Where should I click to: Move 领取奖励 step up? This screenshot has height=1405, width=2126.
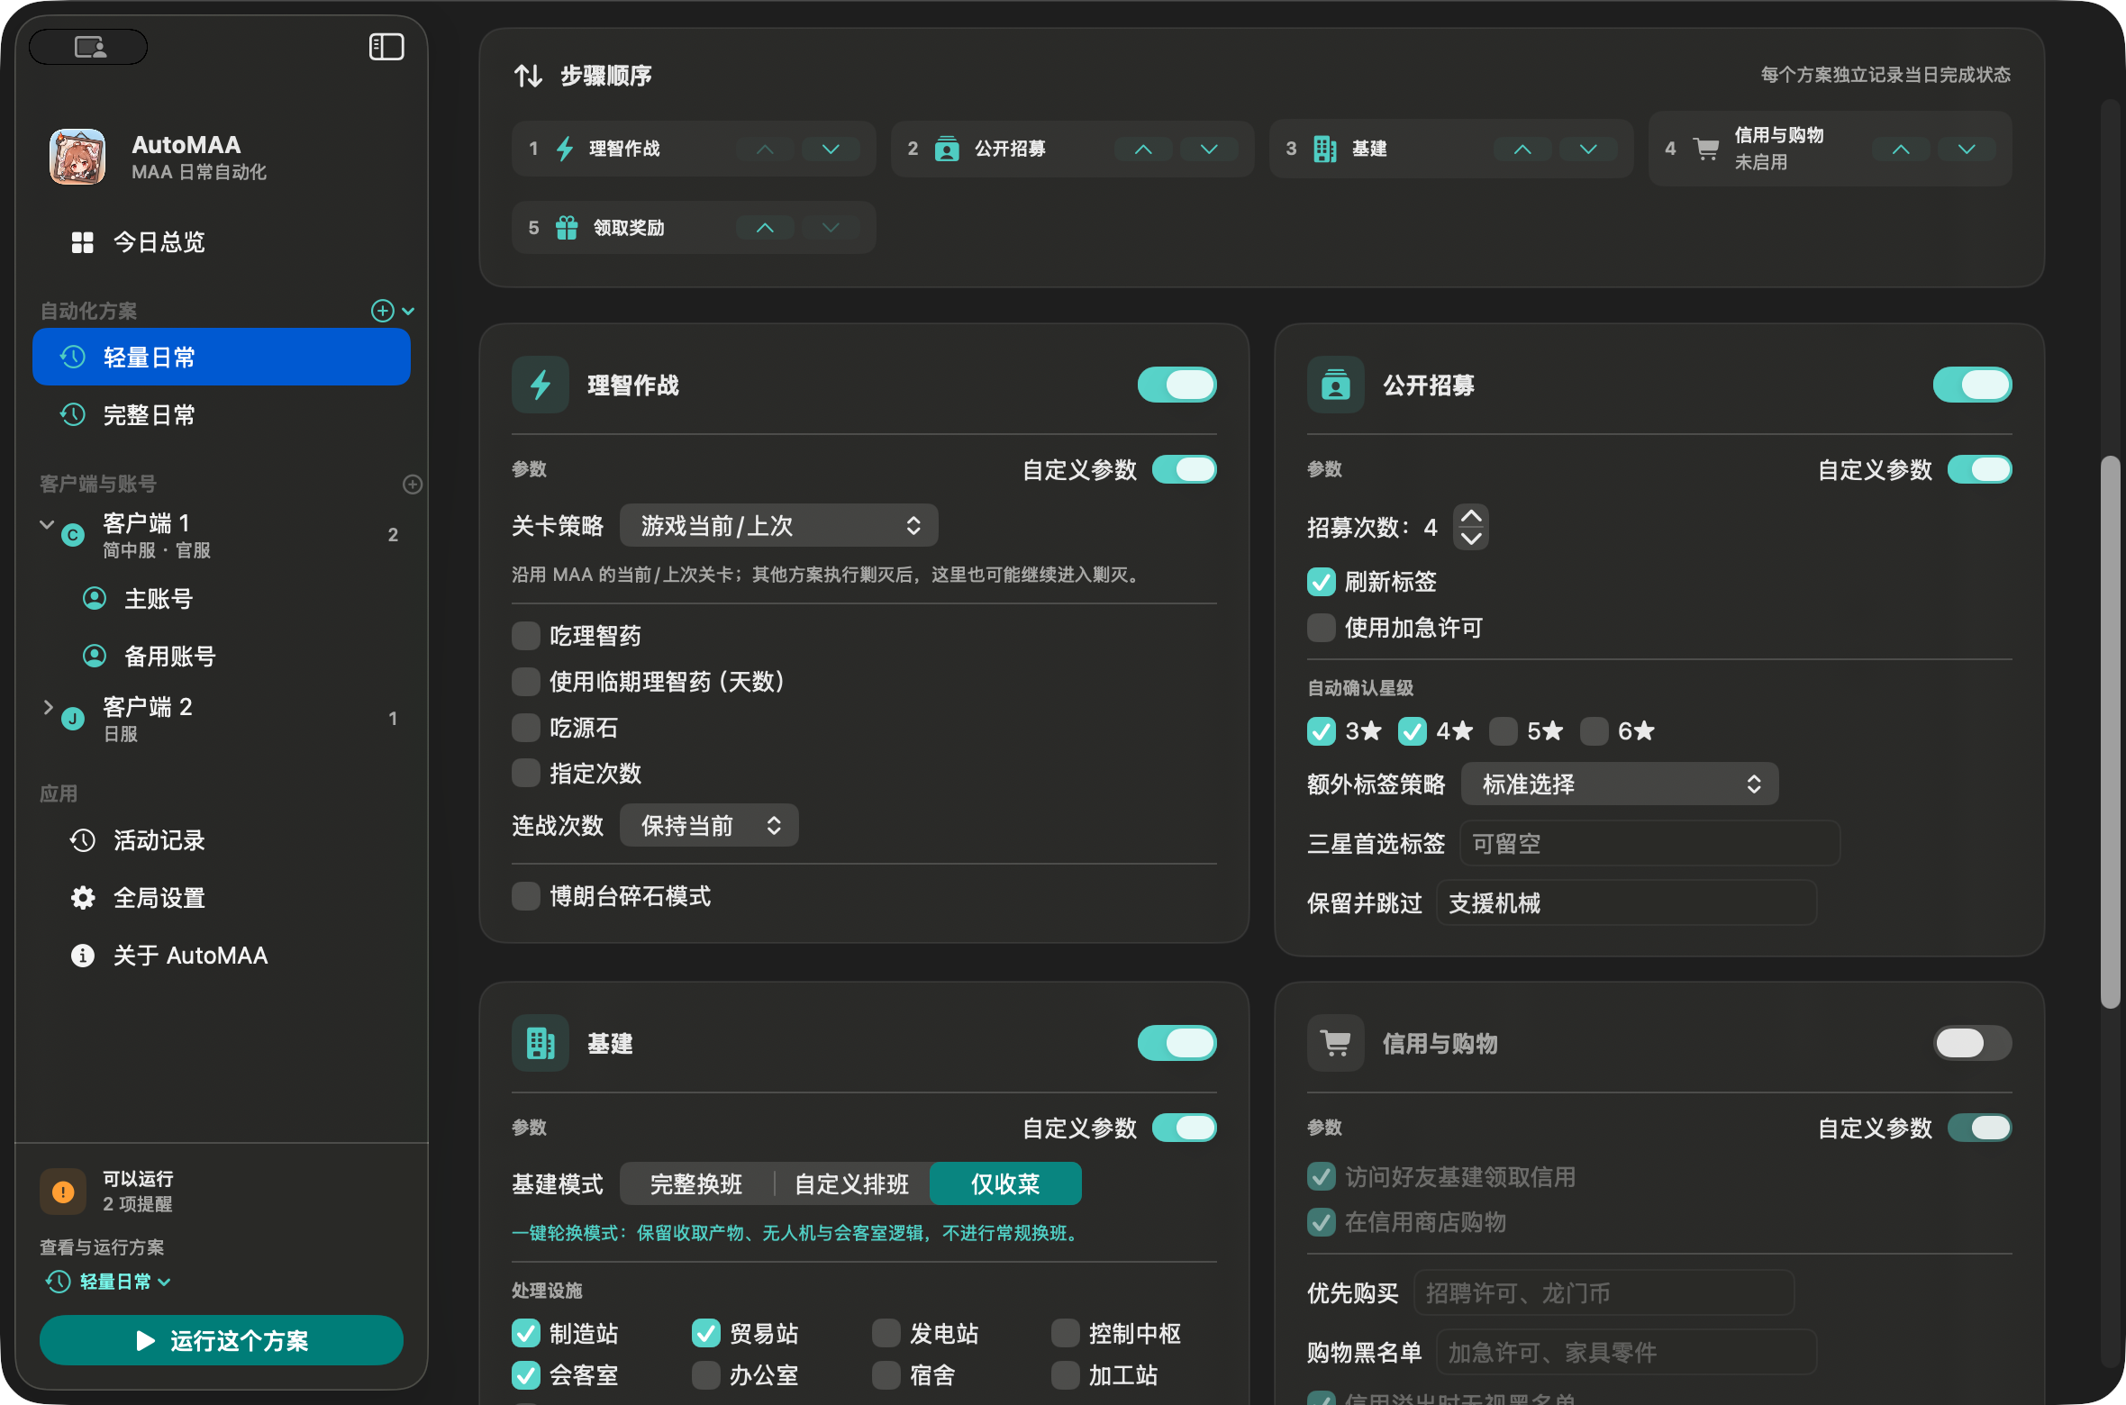coord(765,228)
